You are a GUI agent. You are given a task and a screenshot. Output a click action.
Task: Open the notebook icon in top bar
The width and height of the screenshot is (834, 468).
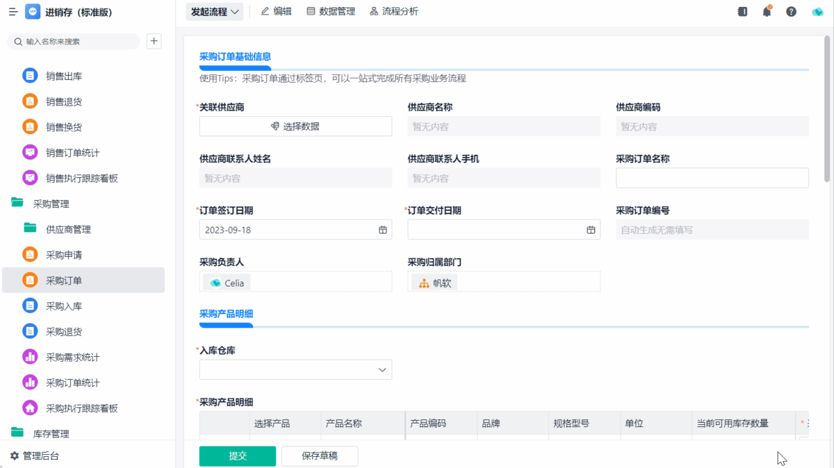tap(742, 12)
